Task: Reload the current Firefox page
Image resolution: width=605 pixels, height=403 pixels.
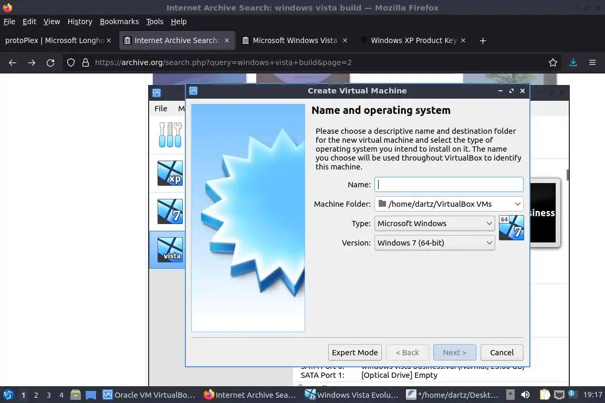Action: tap(50, 62)
